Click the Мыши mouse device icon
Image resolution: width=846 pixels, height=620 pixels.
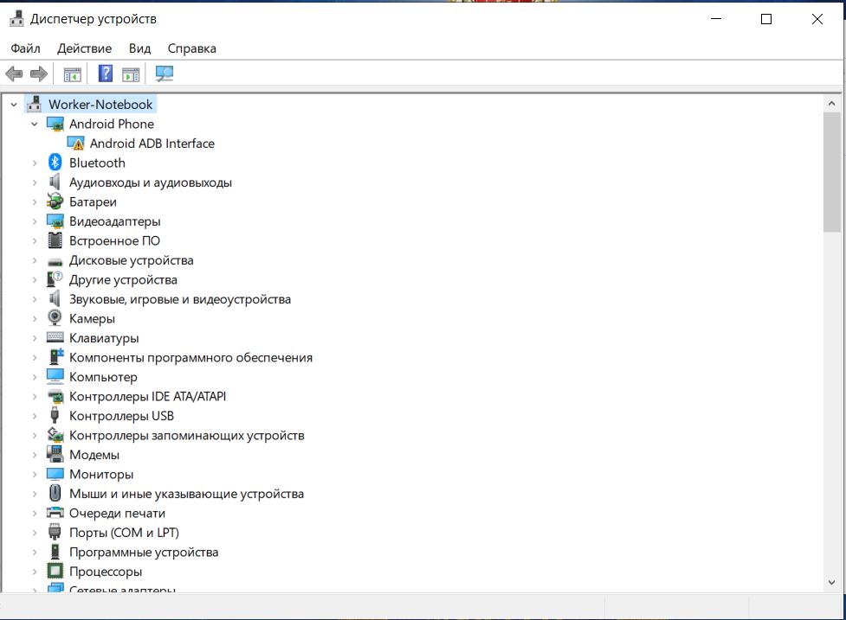(55, 493)
